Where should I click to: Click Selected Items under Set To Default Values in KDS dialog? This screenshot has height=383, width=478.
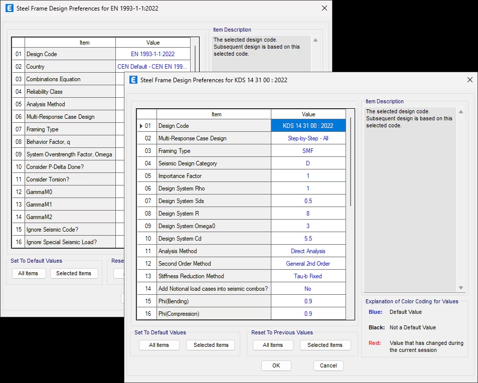(x=211, y=345)
